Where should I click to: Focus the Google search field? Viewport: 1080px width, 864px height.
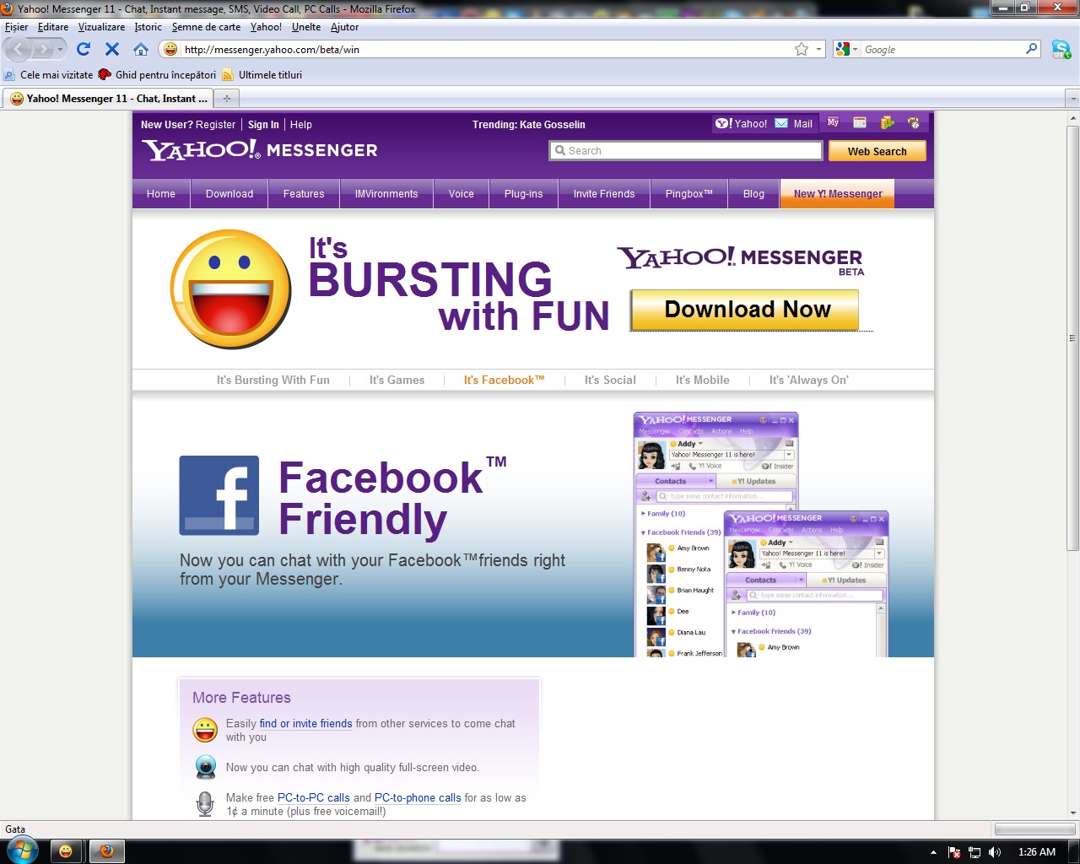pos(942,50)
